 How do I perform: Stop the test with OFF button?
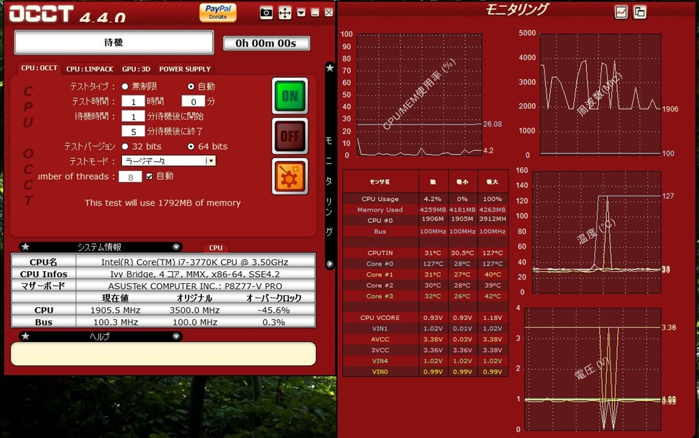pyautogui.click(x=289, y=136)
